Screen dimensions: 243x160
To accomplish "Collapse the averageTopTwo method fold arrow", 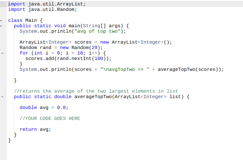I will click(x=2, y=97).
